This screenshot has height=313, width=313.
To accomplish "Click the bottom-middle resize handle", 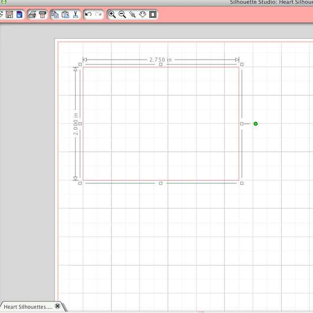I will click(x=161, y=183).
